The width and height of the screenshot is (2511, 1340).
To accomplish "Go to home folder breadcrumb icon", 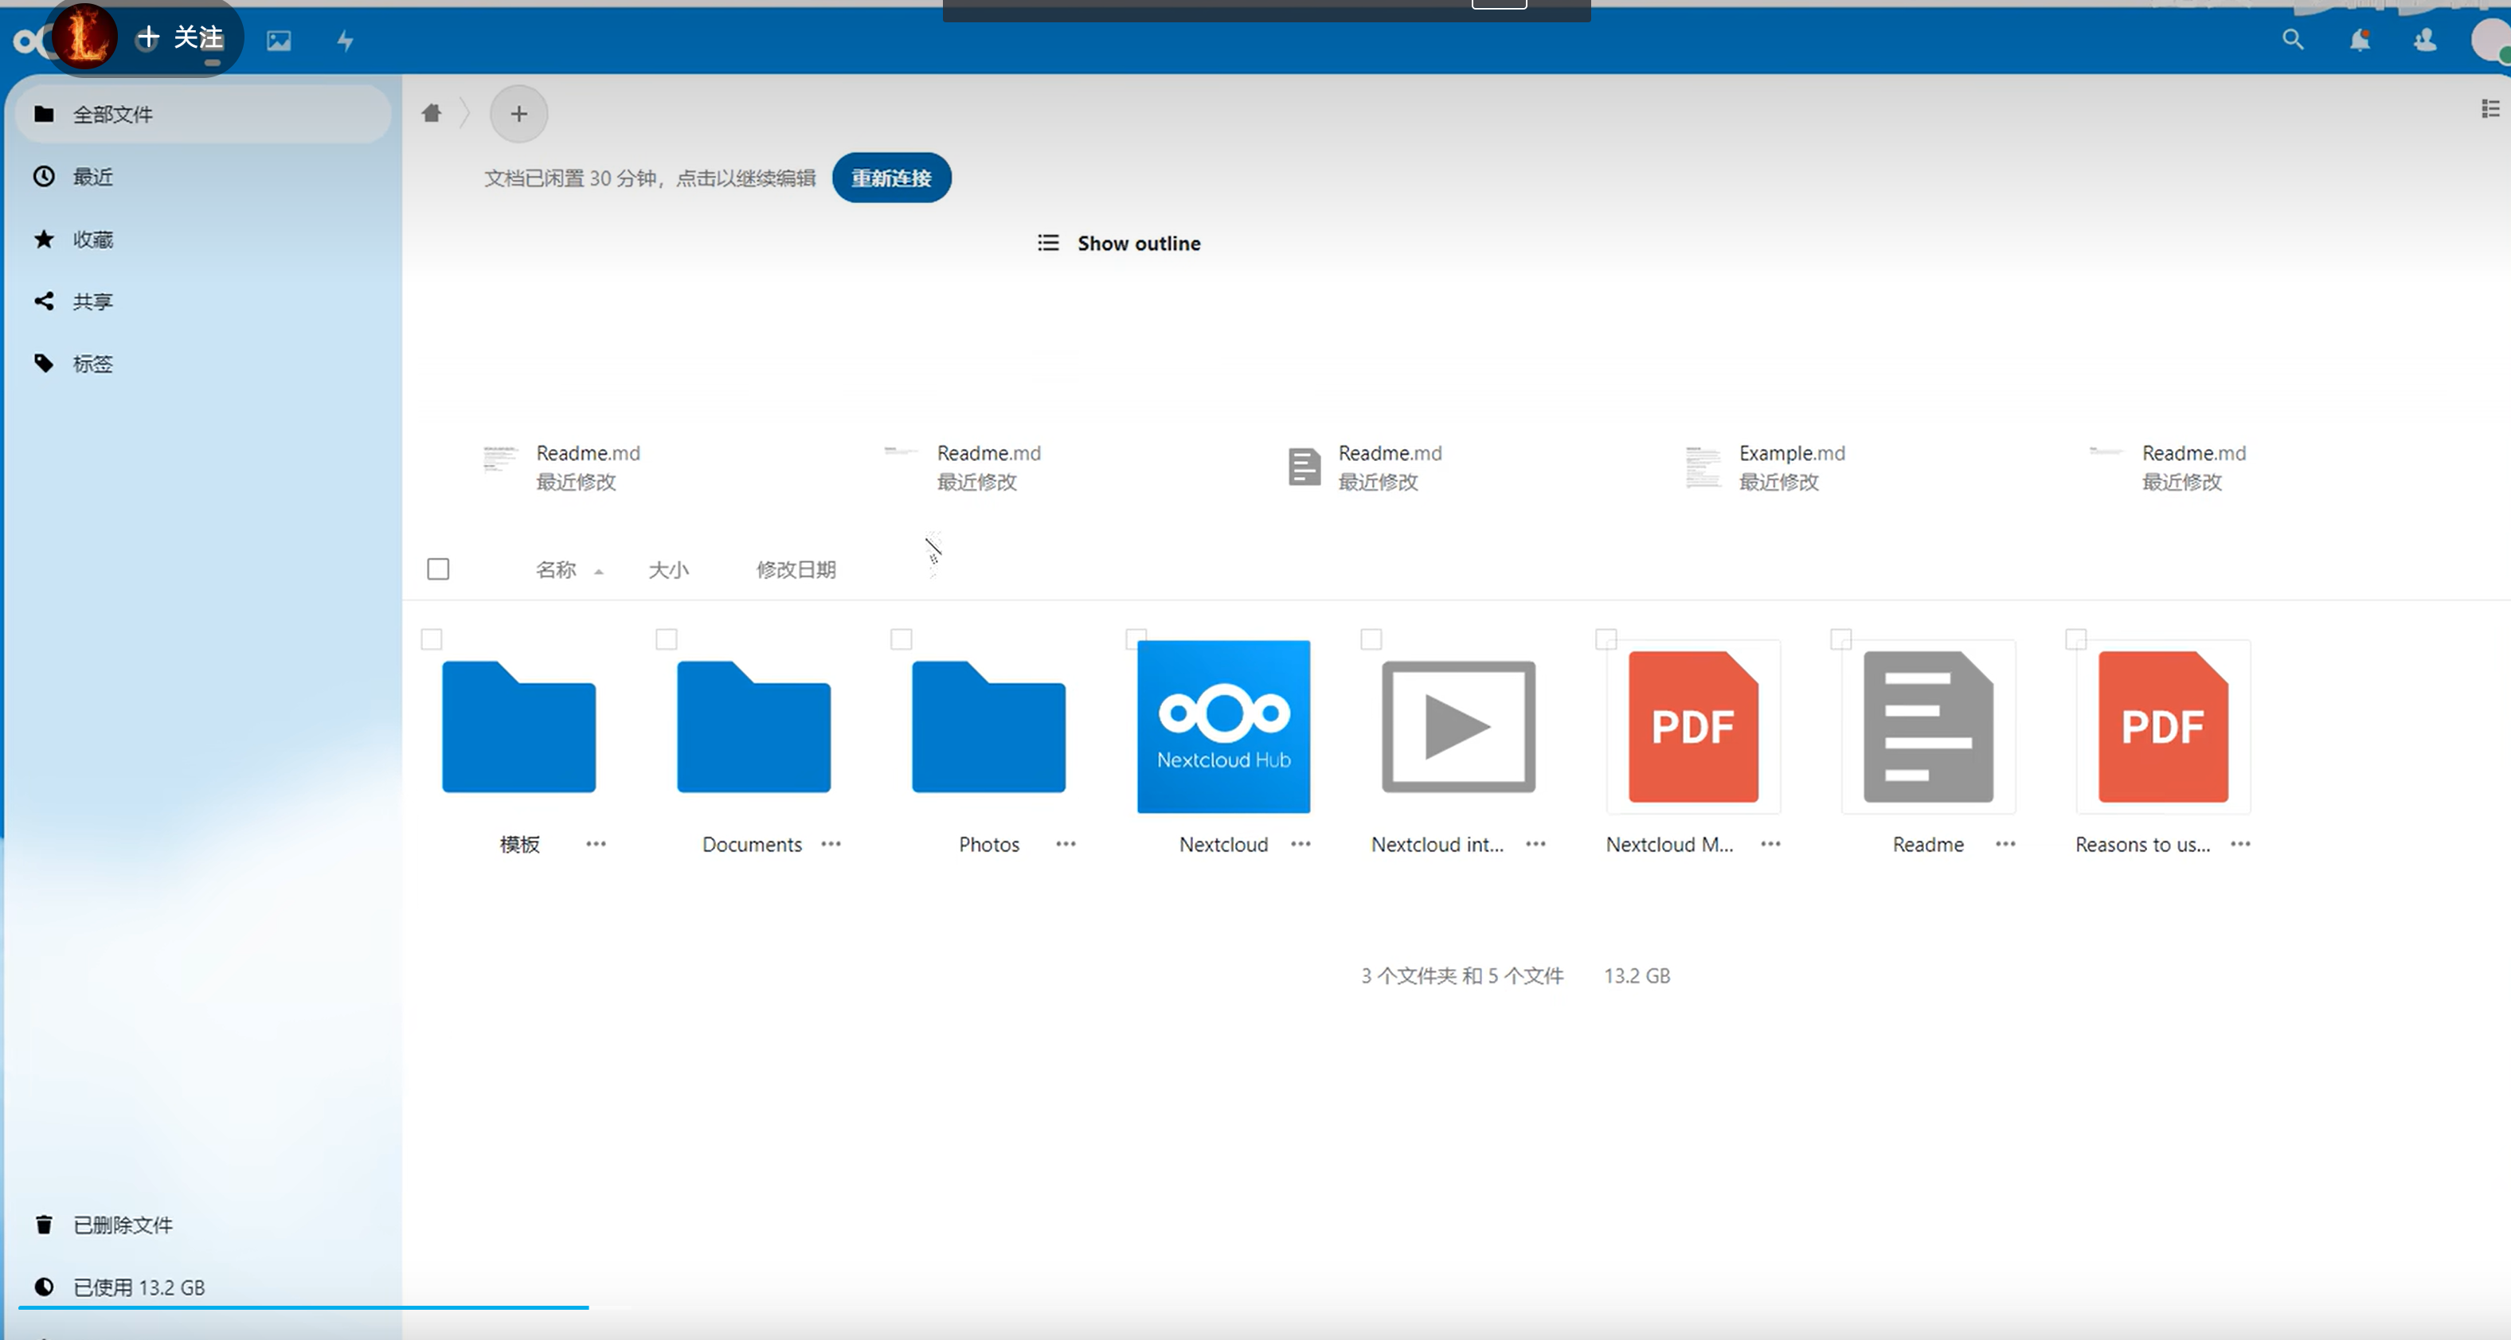I will coord(432,113).
